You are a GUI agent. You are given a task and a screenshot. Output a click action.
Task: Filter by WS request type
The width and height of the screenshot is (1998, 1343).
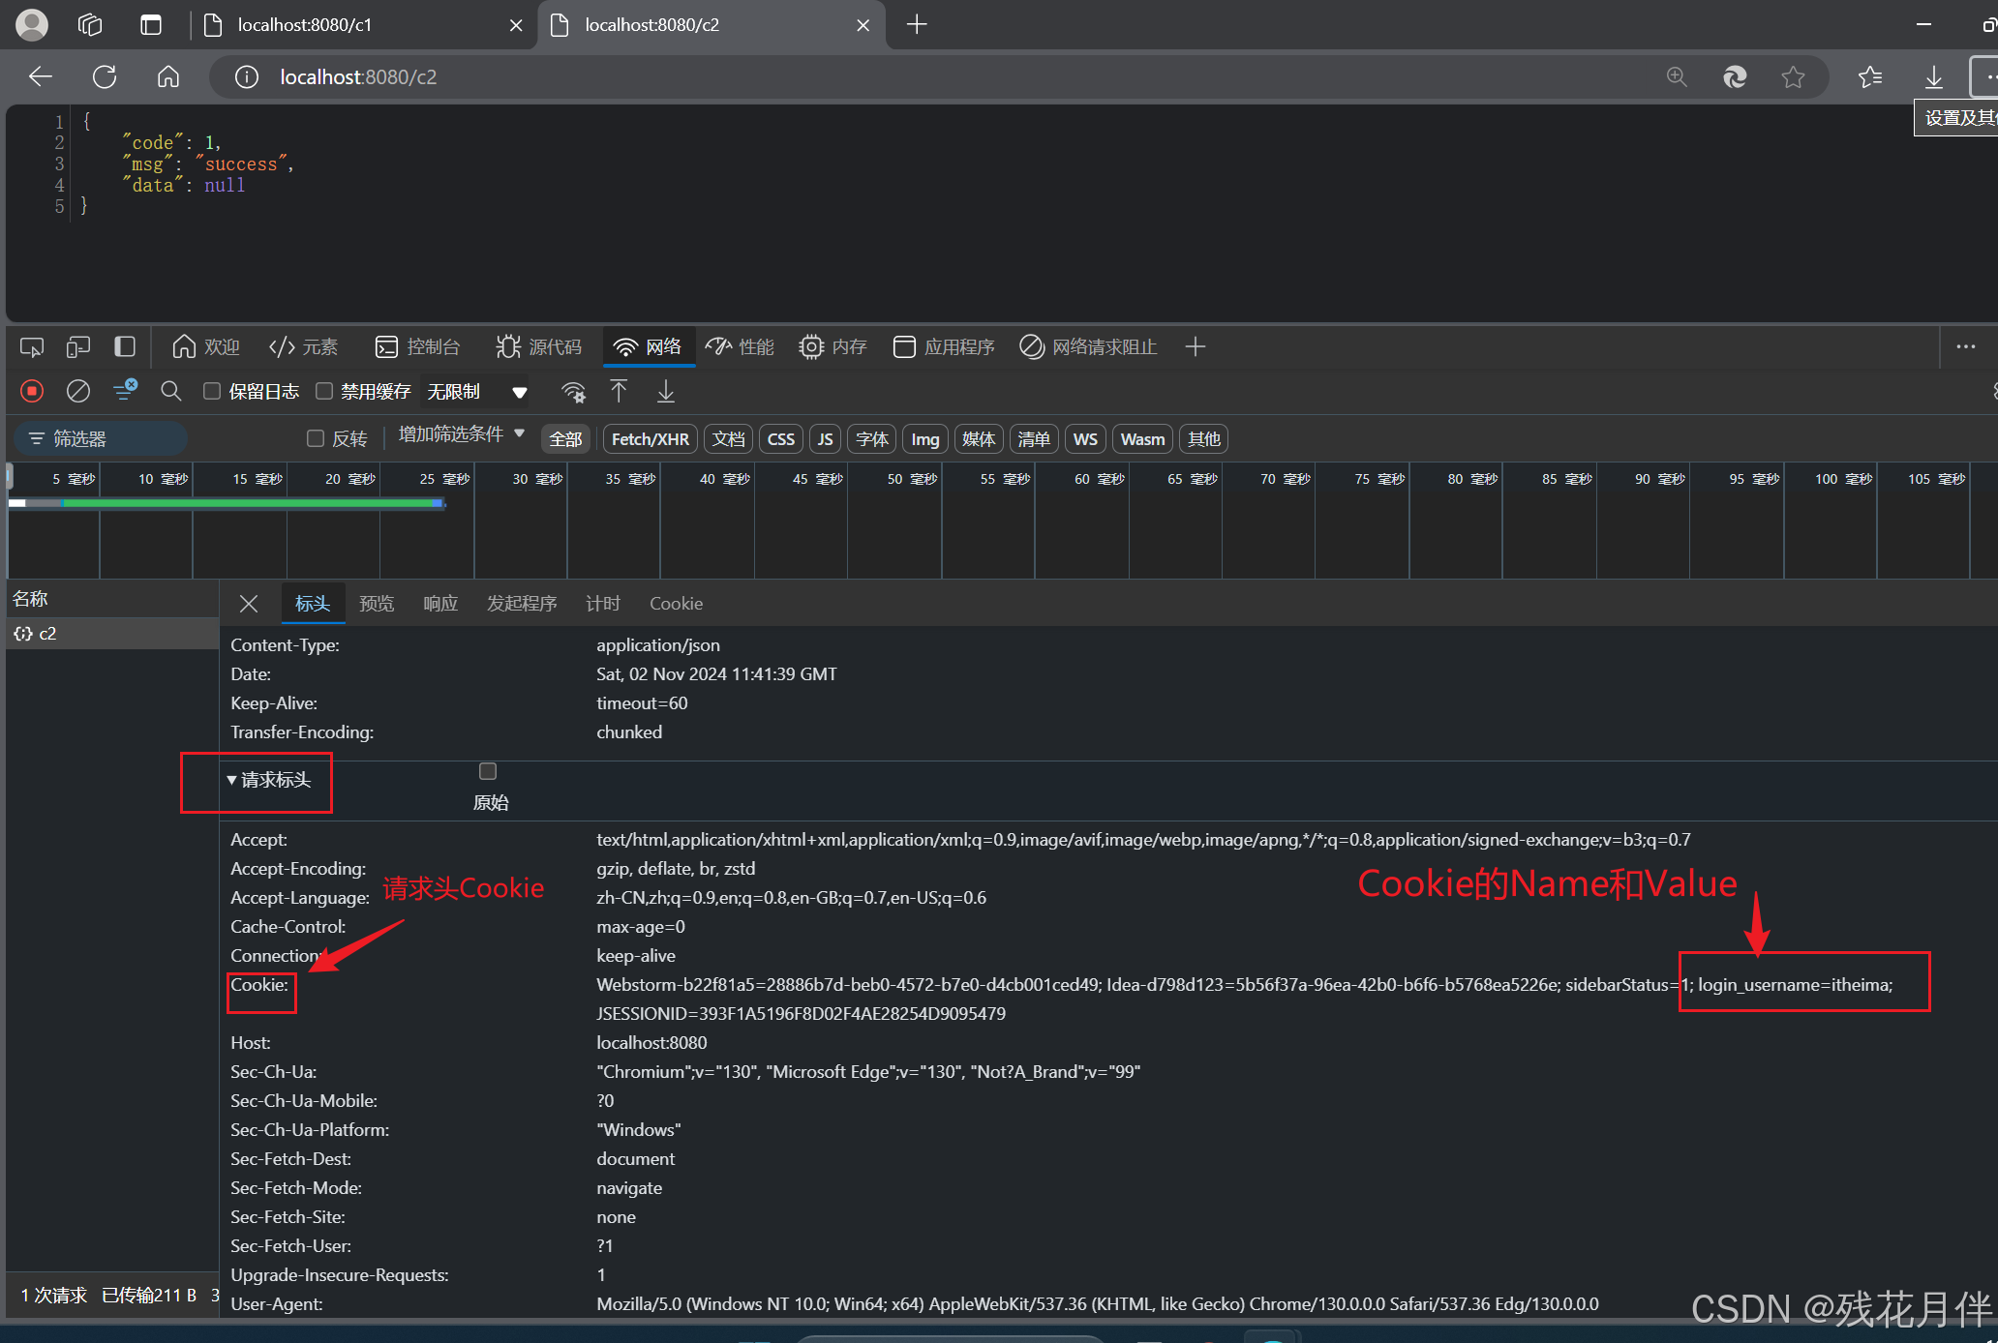pyautogui.click(x=1085, y=439)
